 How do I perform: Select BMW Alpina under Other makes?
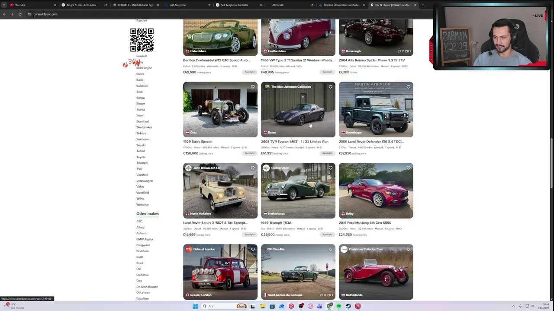(145, 239)
